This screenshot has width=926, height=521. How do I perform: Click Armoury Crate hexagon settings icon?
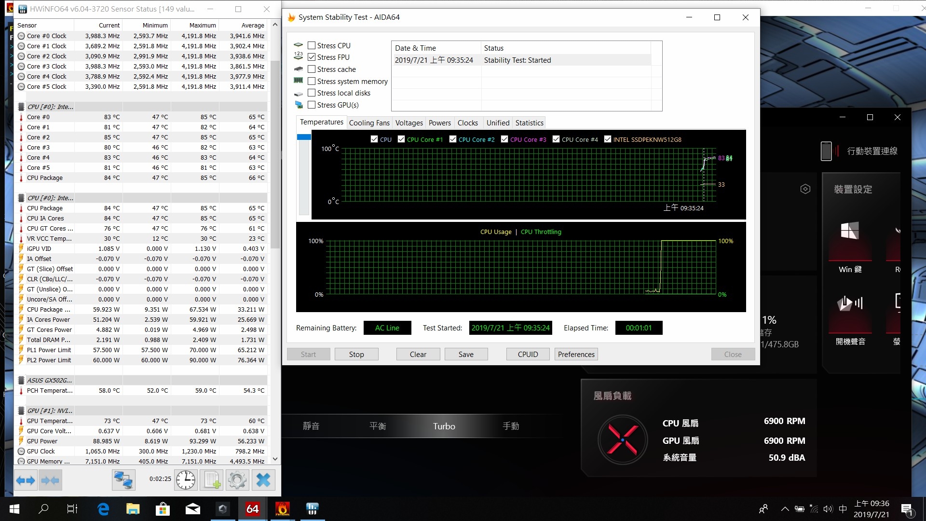(x=805, y=189)
